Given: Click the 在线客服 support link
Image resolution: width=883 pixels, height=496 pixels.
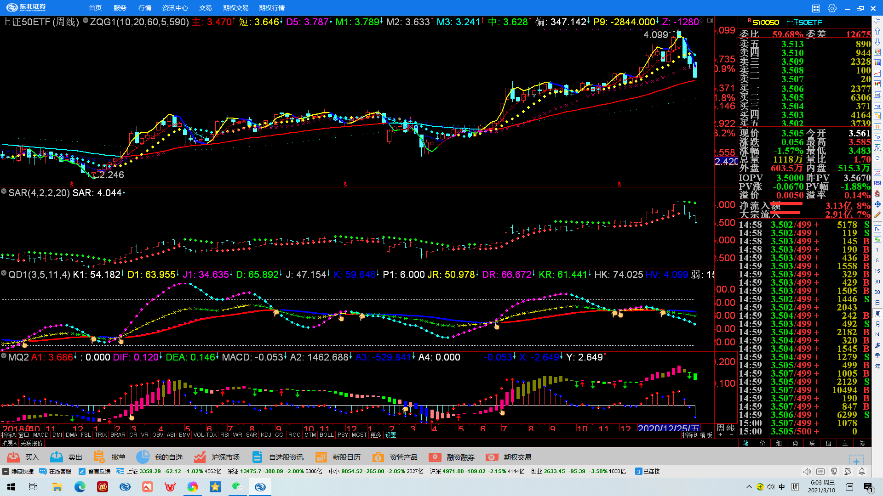Looking at the screenshot, I should 56,472.
